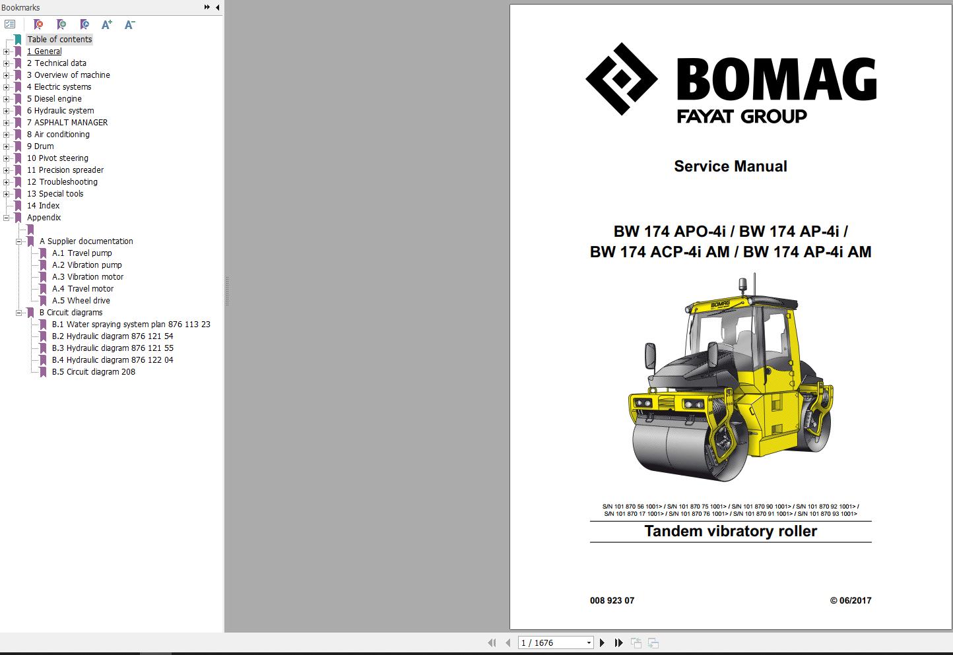Collapse the Appendix bookmark tree

[7, 218]
